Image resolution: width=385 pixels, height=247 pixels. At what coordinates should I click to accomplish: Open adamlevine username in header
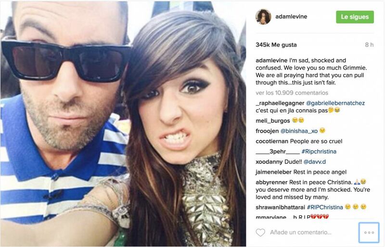coord(291,17)
